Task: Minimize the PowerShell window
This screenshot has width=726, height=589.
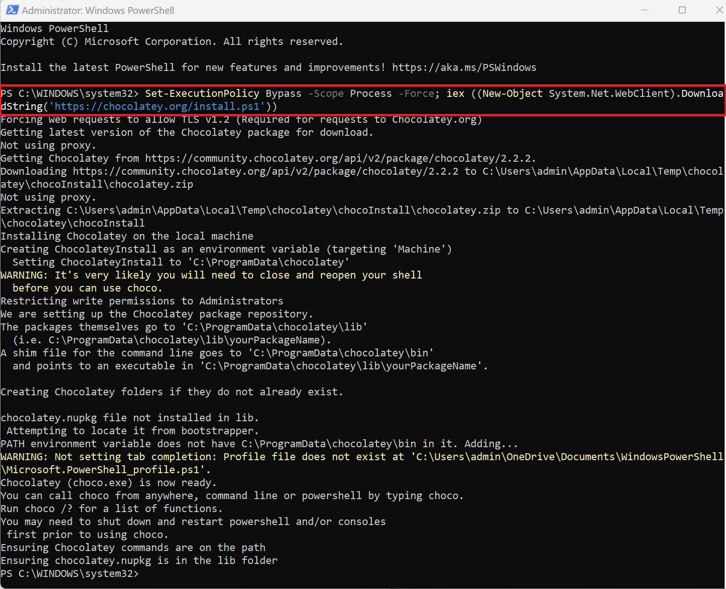Action: click(644, 10)
